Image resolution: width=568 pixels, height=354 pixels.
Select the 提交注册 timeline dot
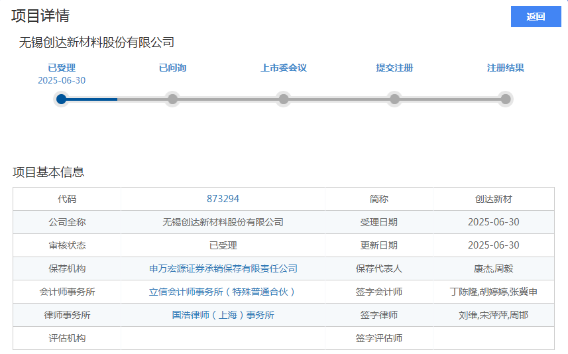[x=394, y=99]
